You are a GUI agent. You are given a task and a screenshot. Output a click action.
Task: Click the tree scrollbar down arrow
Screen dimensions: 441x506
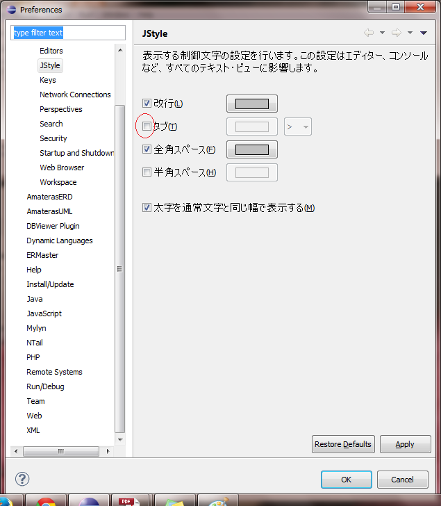coord(120,439)
